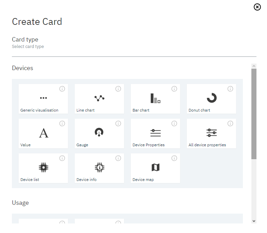Show info for Bar chart card
The image size is (267, 233).
[x=174, y=89]
